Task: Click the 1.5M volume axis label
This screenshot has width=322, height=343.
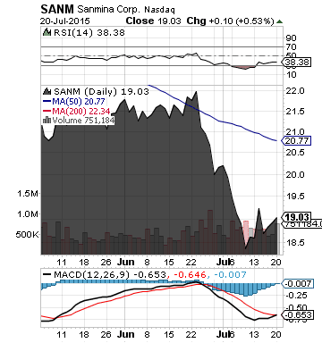Action: [28, 194]
